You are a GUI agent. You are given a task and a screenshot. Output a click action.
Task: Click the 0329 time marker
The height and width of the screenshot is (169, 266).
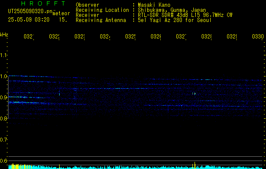point(232,37)
